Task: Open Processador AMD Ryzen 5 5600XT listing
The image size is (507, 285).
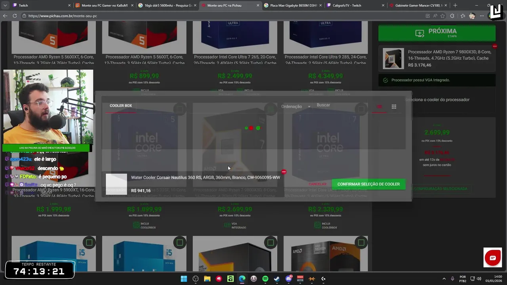Action: coord(53,60)
